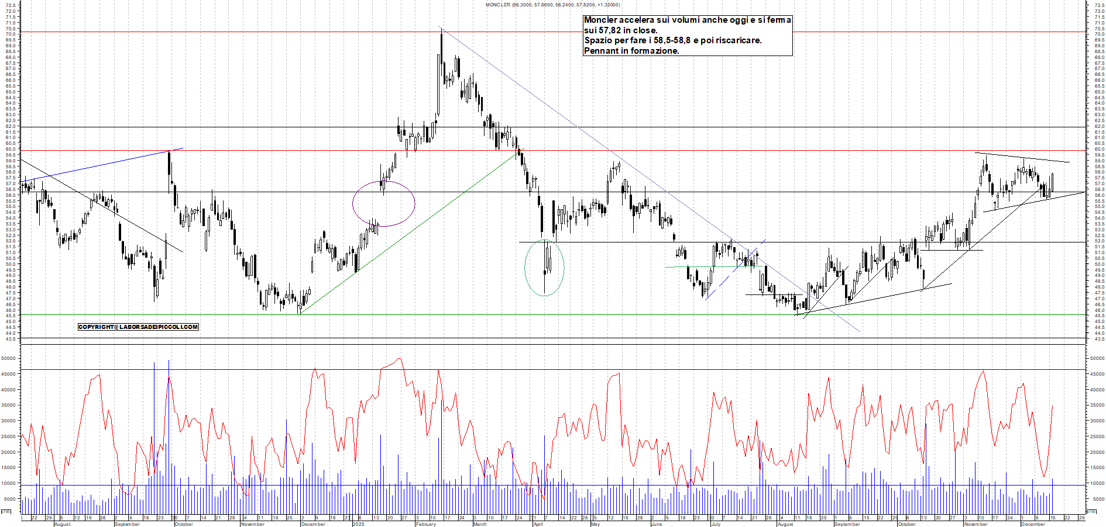Click the 10000 label on left volume axis
Viewport: 1106px width, 527px height.
tap(8, 483)
